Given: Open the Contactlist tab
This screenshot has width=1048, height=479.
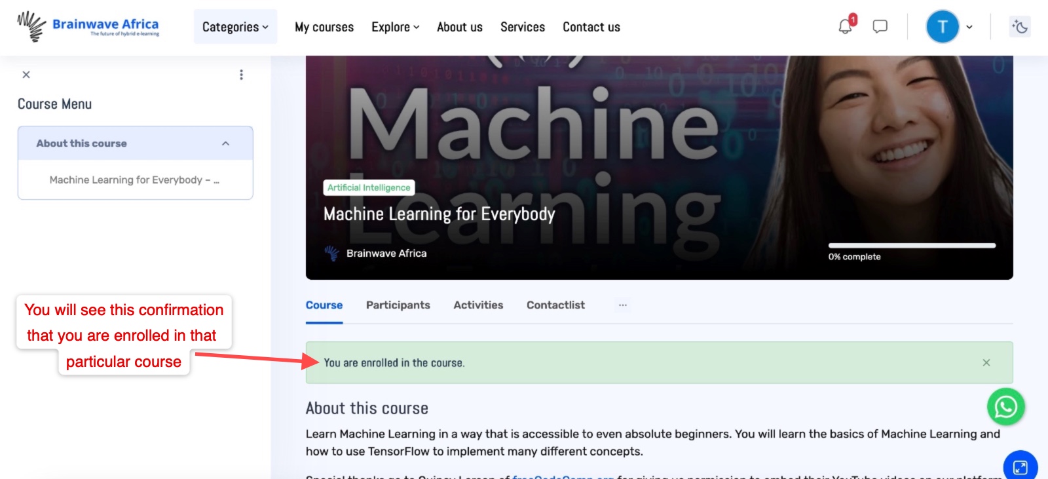Looking at the screenshot, I should click(x=555, y=305).
